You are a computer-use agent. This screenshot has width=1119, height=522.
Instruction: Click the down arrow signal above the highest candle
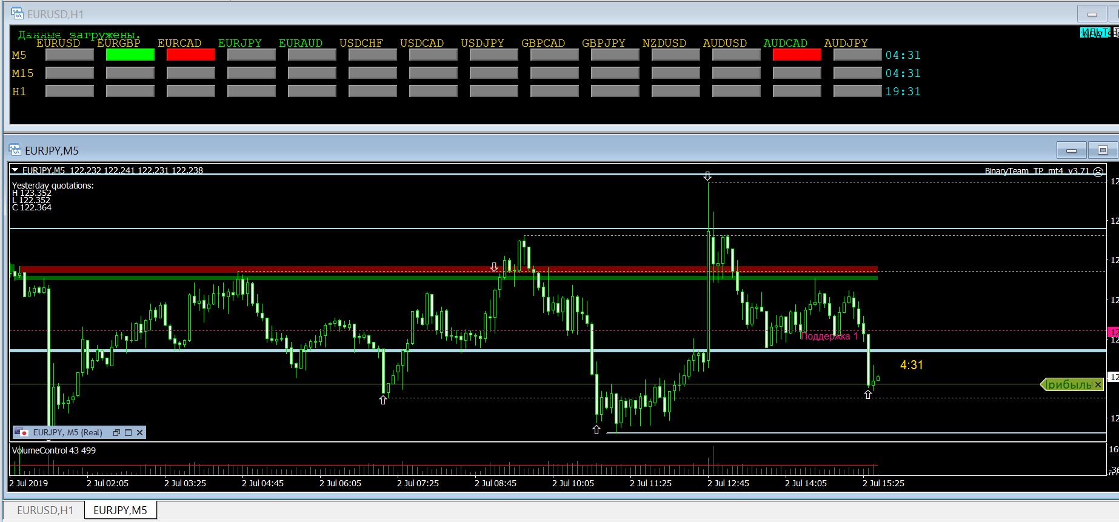tap(707, 176)
